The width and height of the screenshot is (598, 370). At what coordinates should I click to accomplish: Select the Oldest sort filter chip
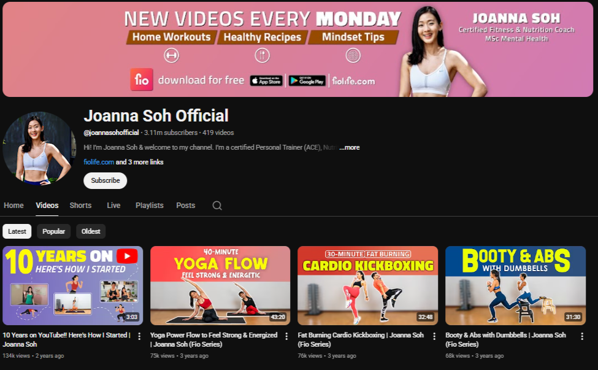(x=91, y=231)
